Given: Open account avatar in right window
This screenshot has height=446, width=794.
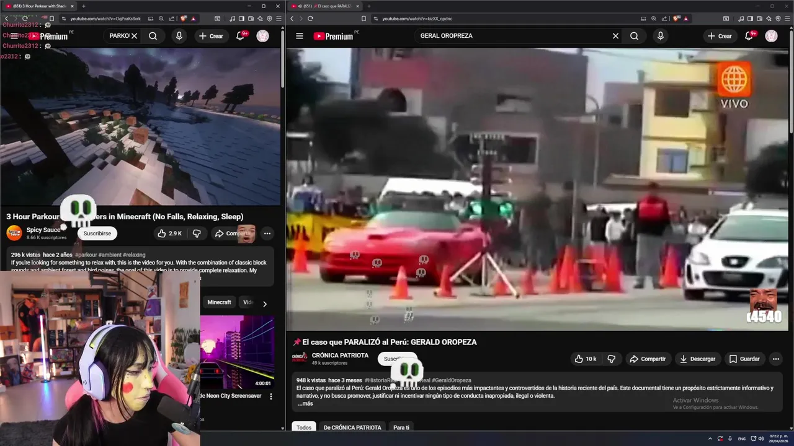Looking at the screenshot, I should 771,36.
